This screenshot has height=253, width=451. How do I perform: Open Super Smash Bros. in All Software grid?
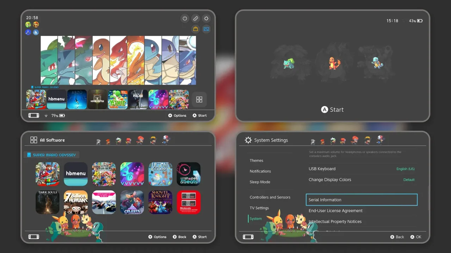pyautogui.click(x=104, y=174)
